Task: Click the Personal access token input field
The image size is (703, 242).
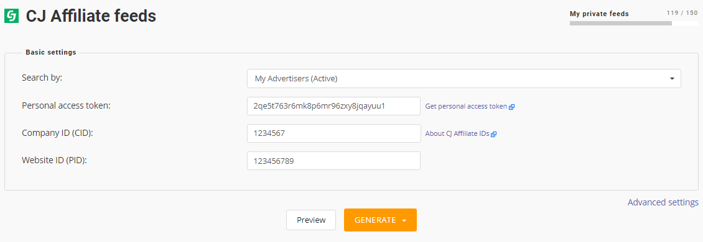Action: (333, 106)
